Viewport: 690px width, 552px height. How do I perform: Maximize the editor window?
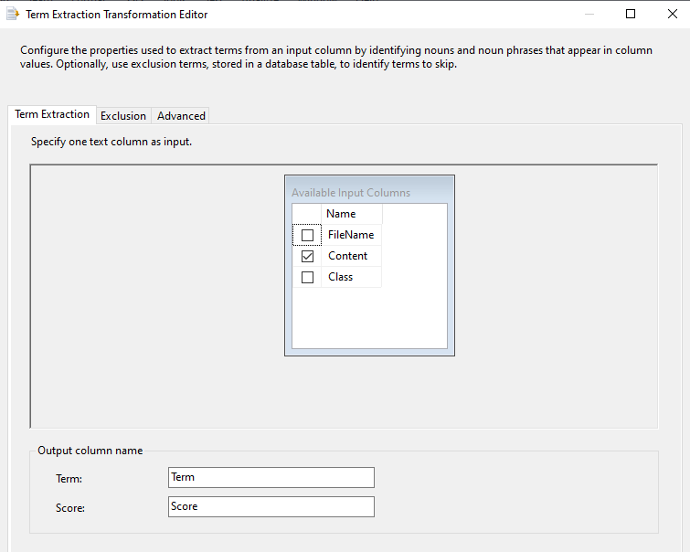[x=631, y=14]
